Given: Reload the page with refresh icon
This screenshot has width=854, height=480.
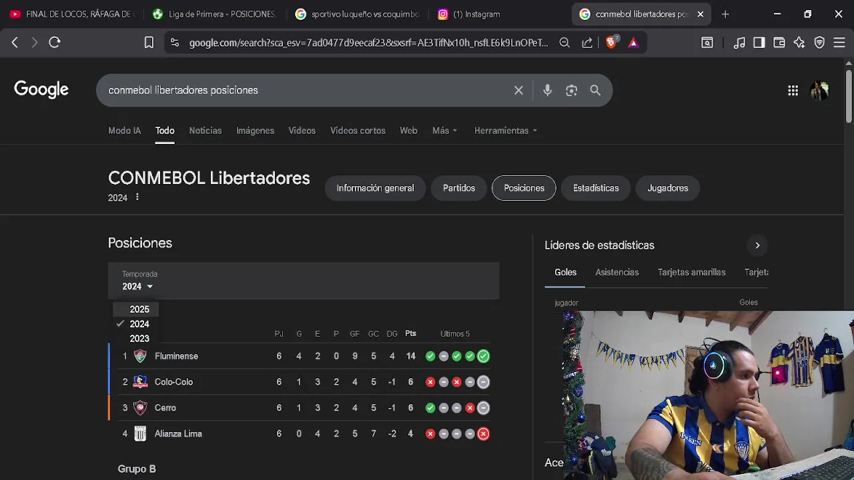Looking at the screenshot, I should (x=55, y=43).
